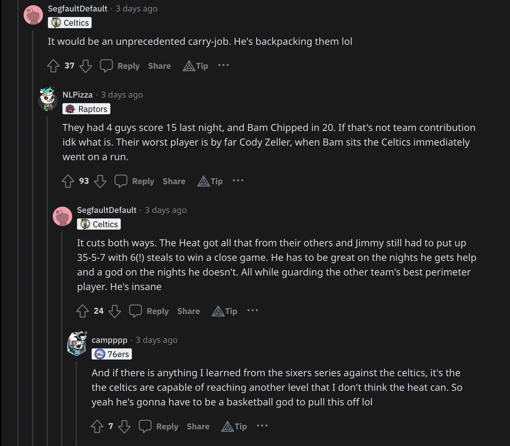Click NLPizza's snowman avatar

[x=48, y=99]
